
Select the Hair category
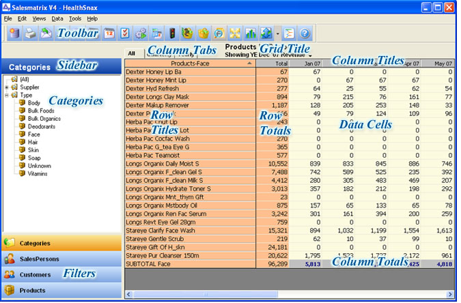point(33,142)
